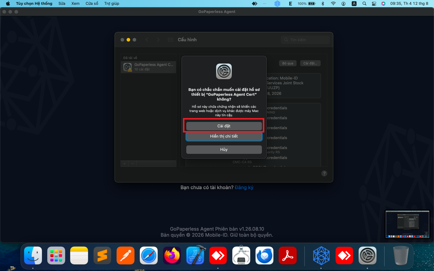This screenshot has height=271, width=434.
Task: Open Launchpad in the Dock
Action: point(56,256)
